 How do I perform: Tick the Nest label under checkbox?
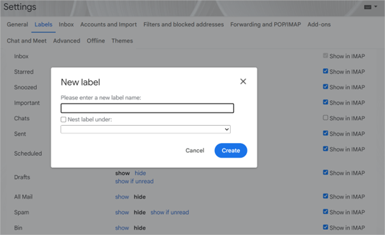(x=63, y=119)
